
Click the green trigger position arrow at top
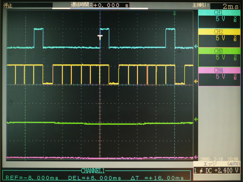pyautogui.click(x=174, y=13)
